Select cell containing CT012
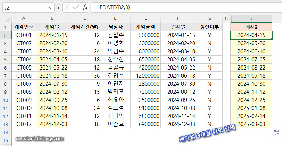 coord(24,124)
